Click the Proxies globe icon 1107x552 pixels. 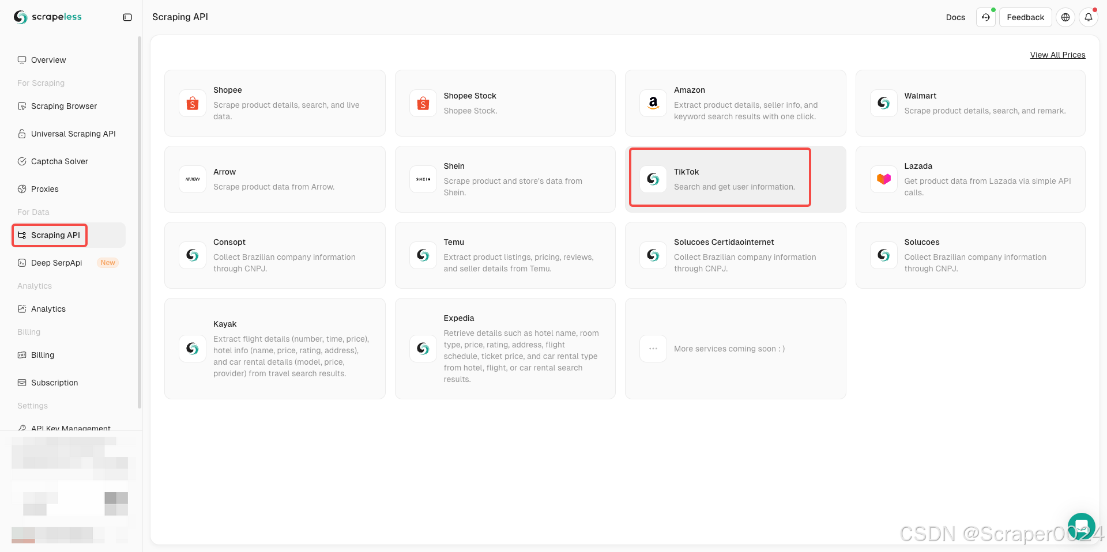point(22,189)
